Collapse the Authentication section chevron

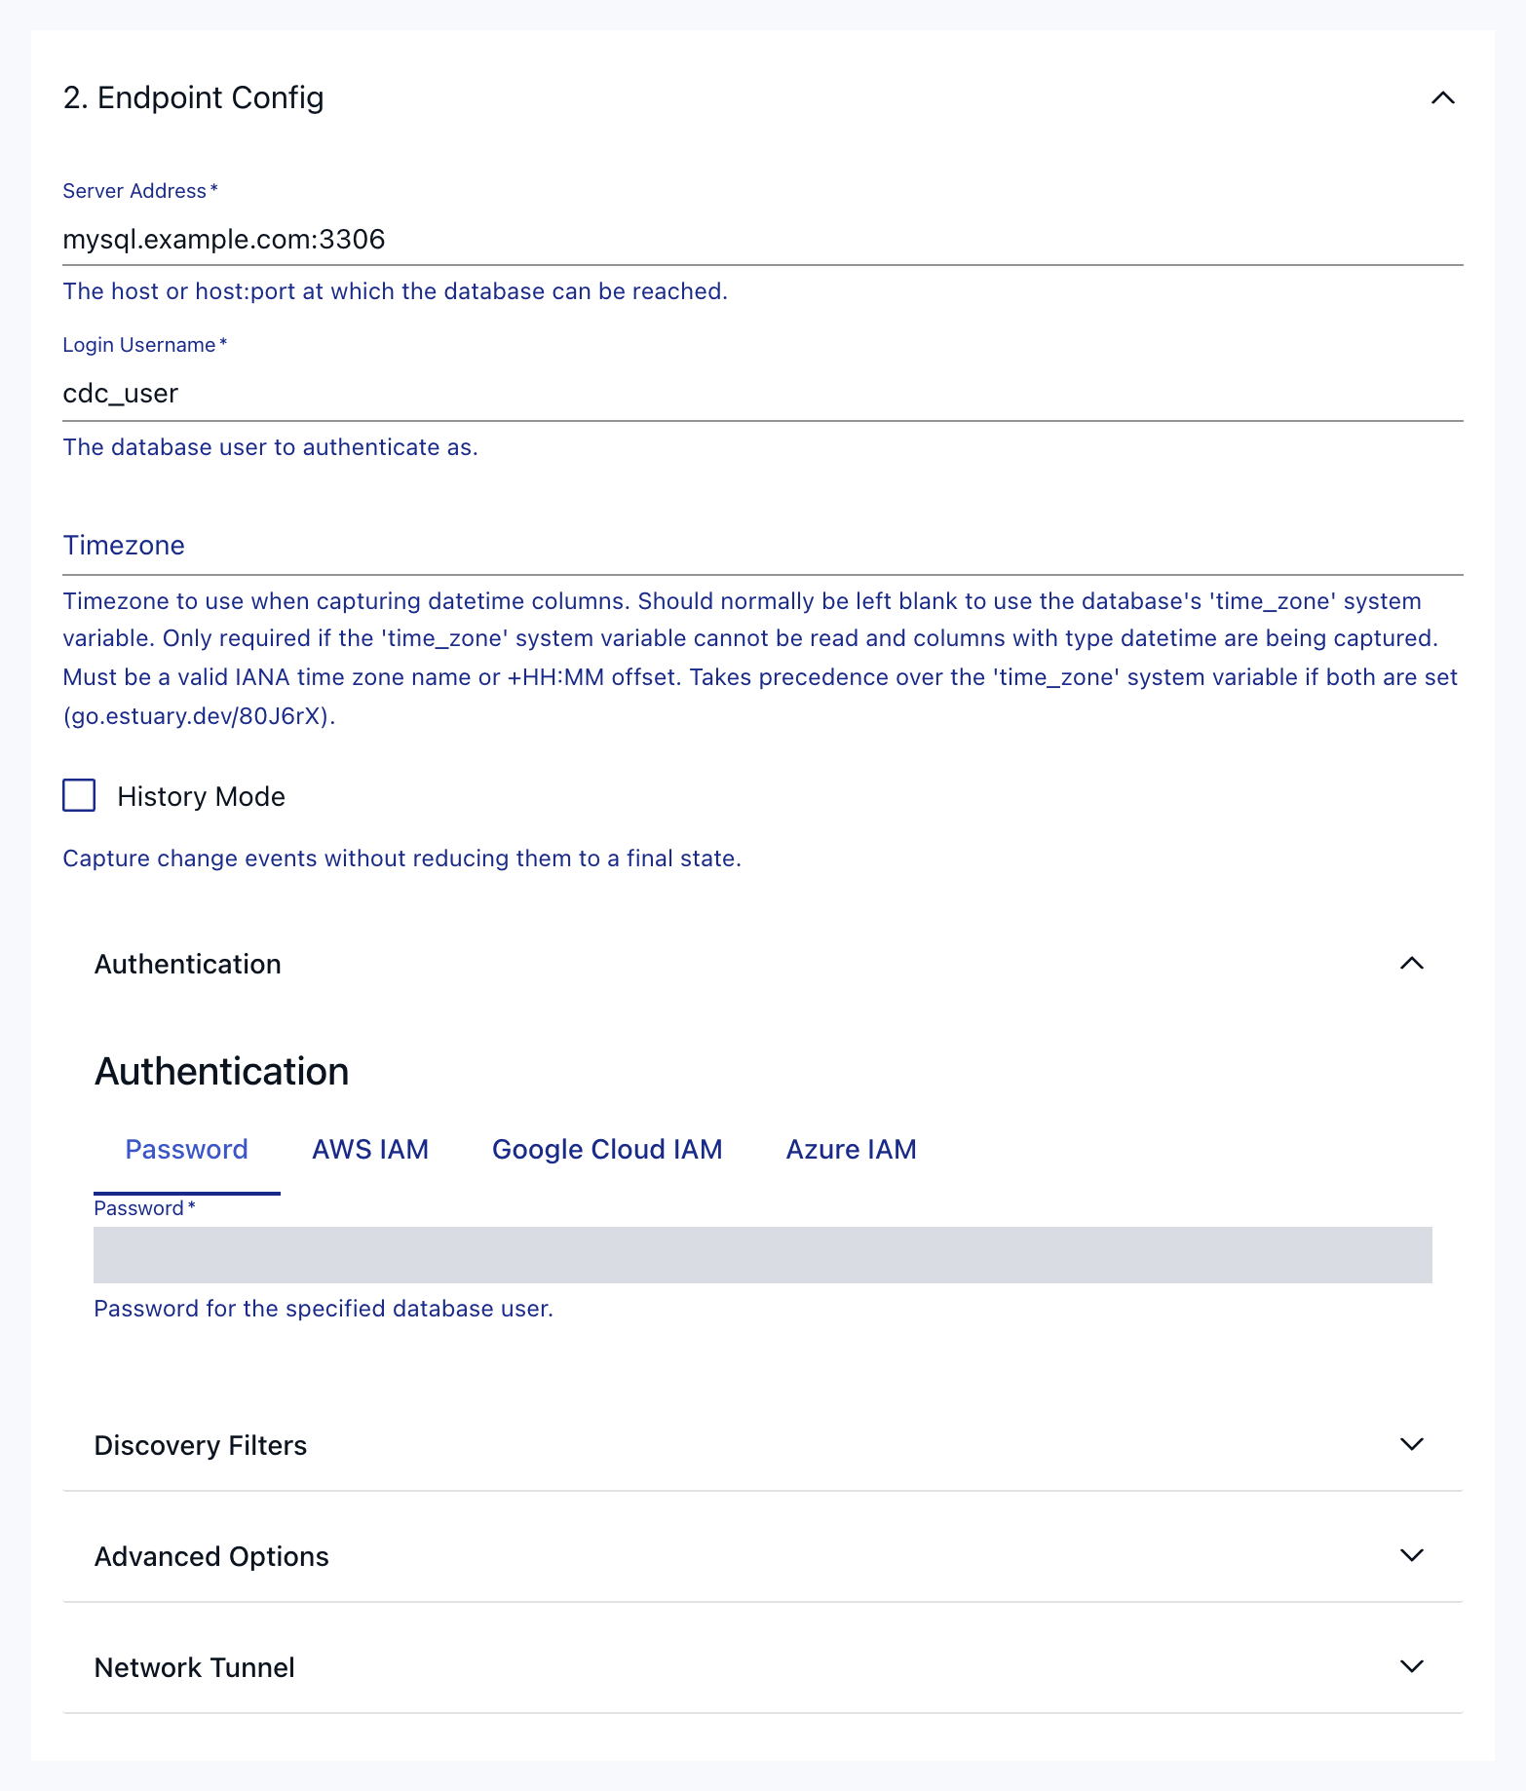tap(1411, 963)
